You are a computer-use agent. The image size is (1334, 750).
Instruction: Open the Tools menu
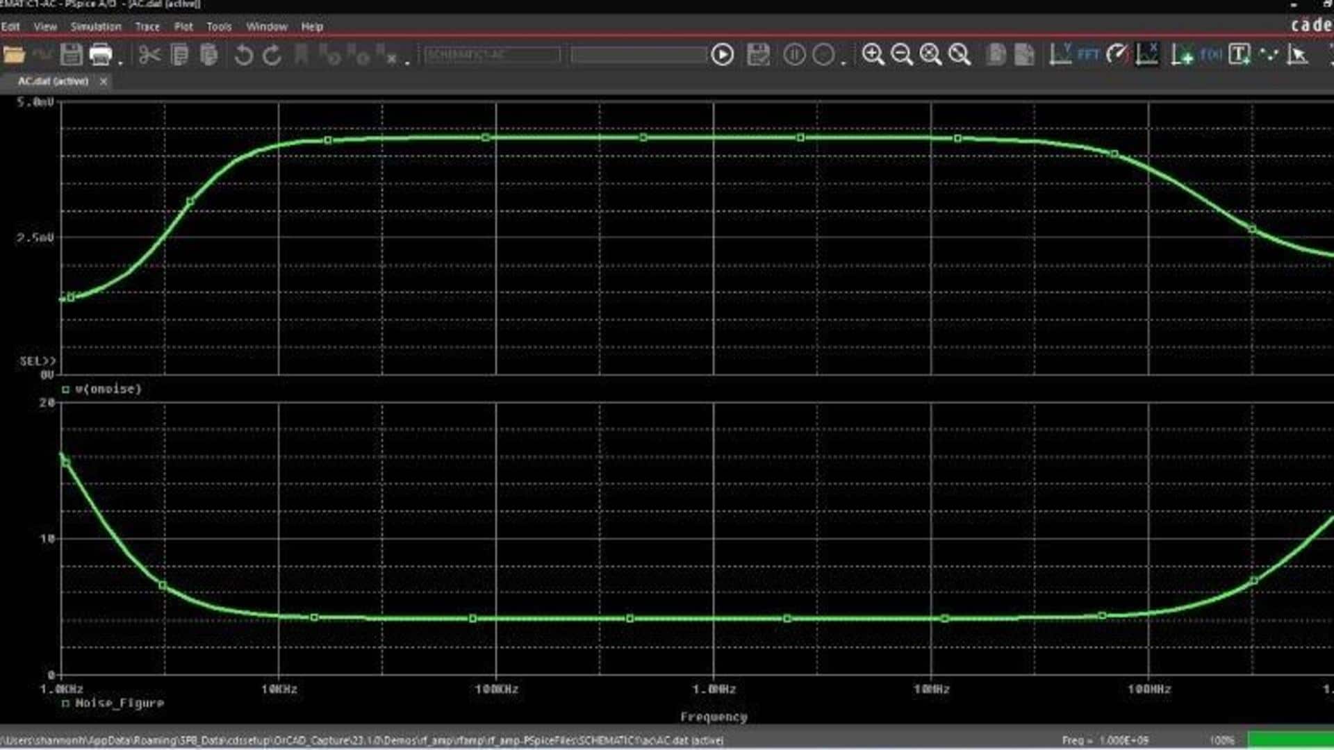[219, 26]
